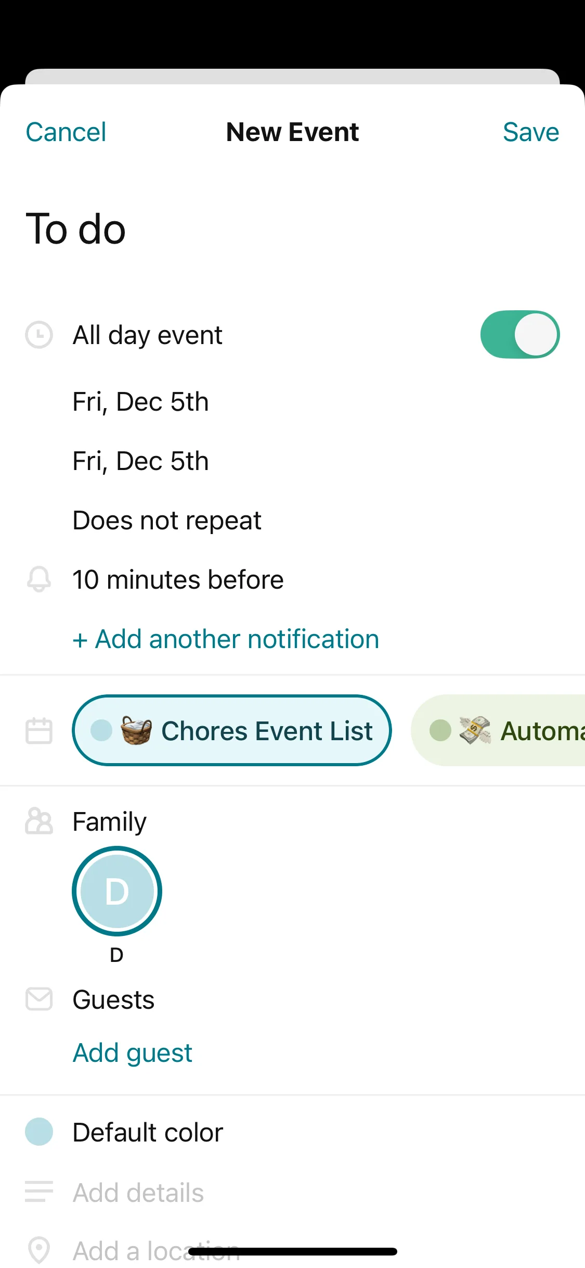Tap the calendar icon beside event lists
Viewport: 585px width, 1268px height.
tap(39, 730)
